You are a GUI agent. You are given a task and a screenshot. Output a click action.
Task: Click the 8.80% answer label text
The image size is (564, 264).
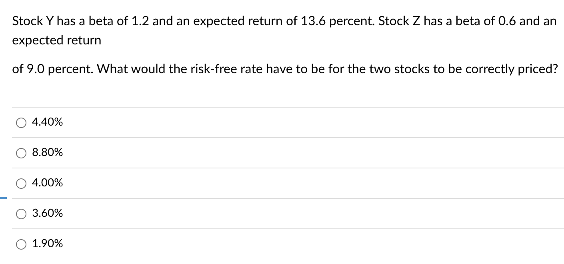tap(47, 152)
